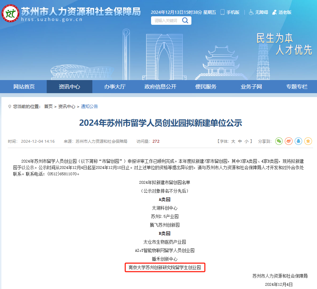Image resolution: width=317 pixels, height=289 pixels.
Task: Open the 业务子网 navigation tab
Action: click(251, 87)
